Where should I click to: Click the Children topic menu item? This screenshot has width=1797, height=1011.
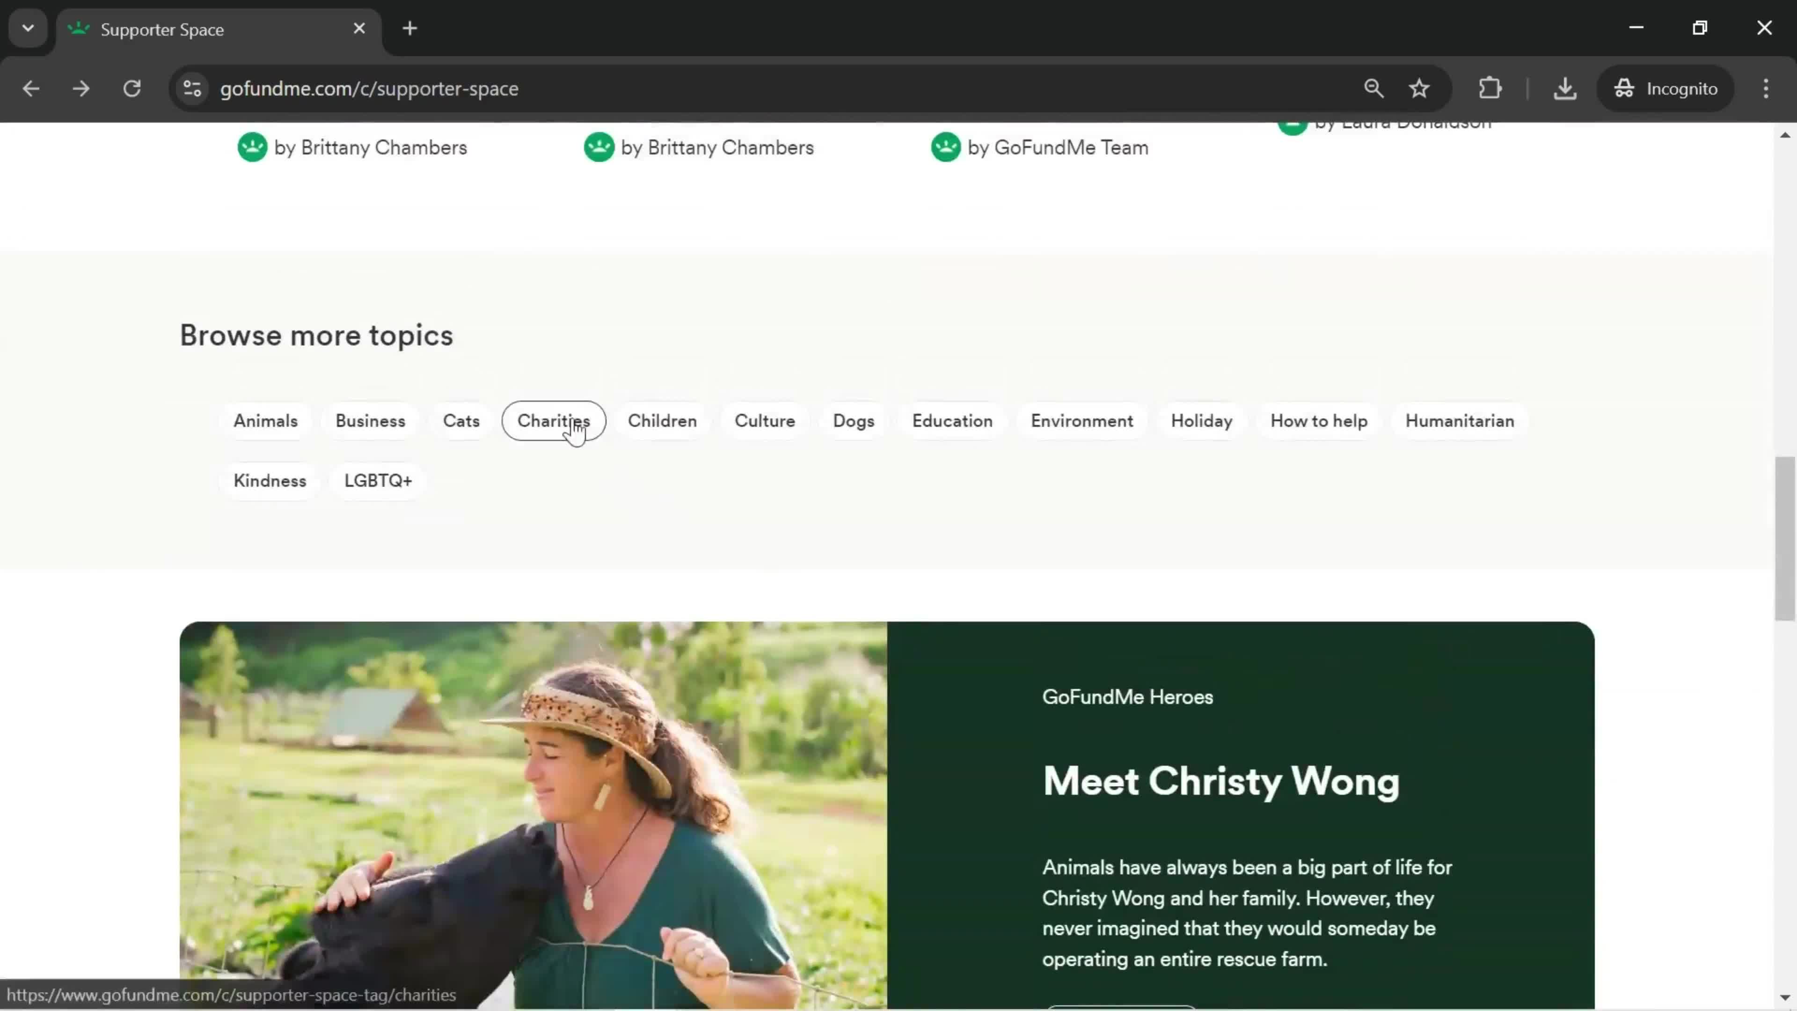[663, 421]
